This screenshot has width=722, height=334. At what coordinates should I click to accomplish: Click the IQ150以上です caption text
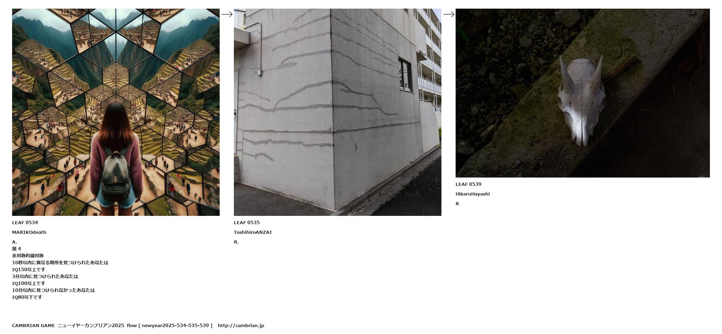pyautogui.click(x=29, y=269)
